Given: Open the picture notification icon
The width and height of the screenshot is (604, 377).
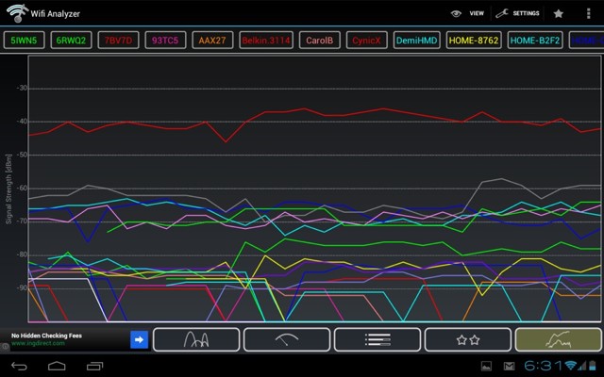Looking at the screenshot, I should coord(487,366).
